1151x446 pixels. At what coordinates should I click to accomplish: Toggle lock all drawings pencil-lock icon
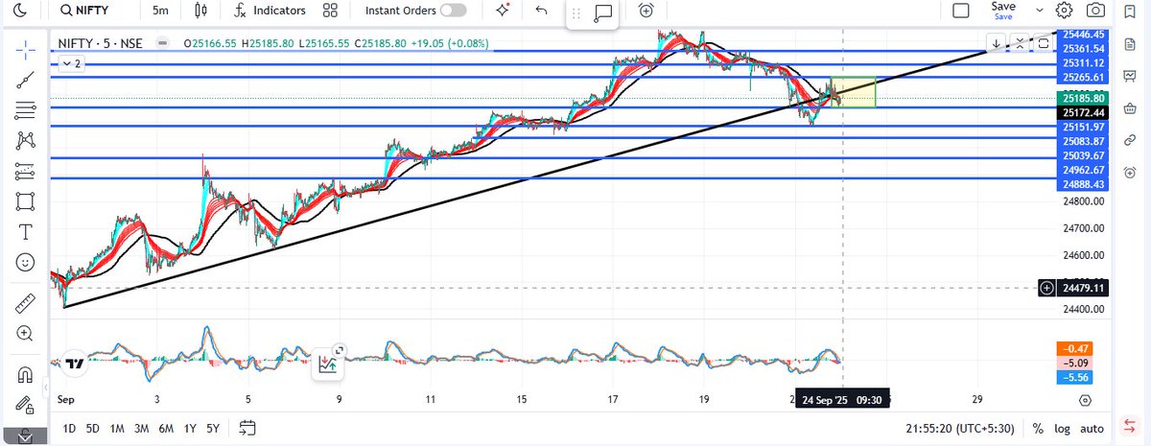click(25, 405)
